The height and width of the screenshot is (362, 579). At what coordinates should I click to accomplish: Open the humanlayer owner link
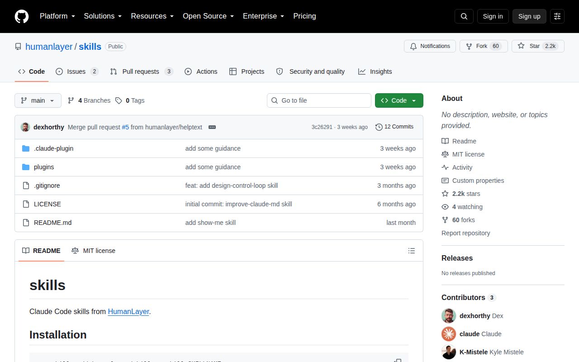(49, 47)
